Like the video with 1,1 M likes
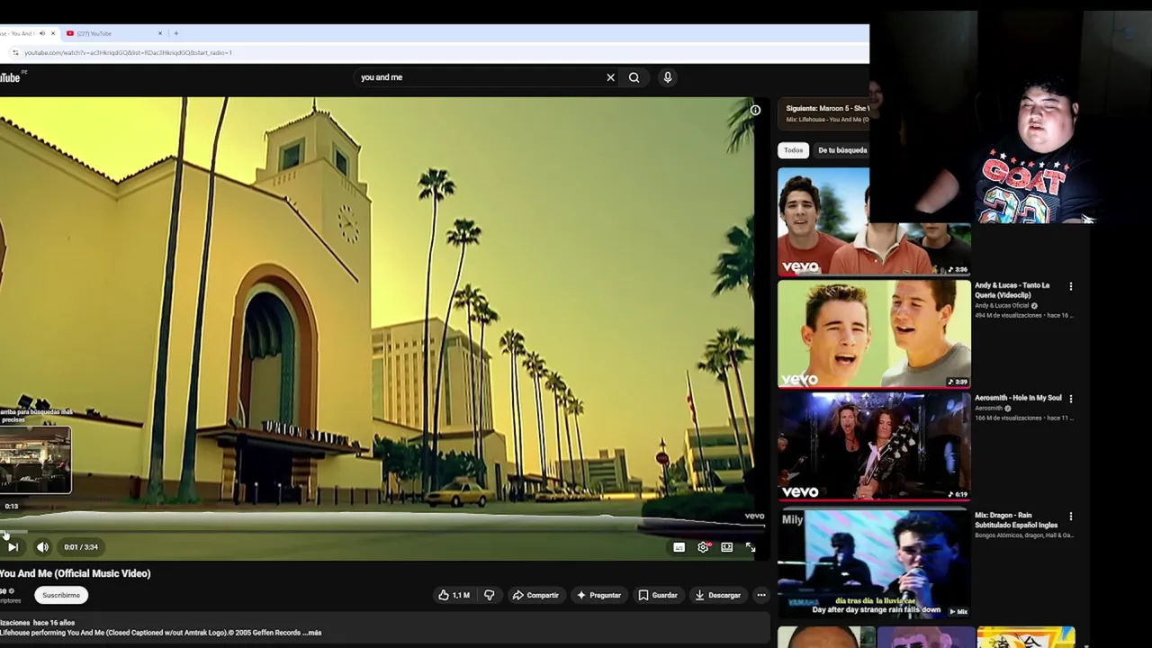 pos(454,595)
